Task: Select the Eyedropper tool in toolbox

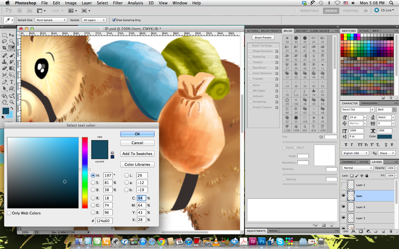Action: click(x=12, y=48)
